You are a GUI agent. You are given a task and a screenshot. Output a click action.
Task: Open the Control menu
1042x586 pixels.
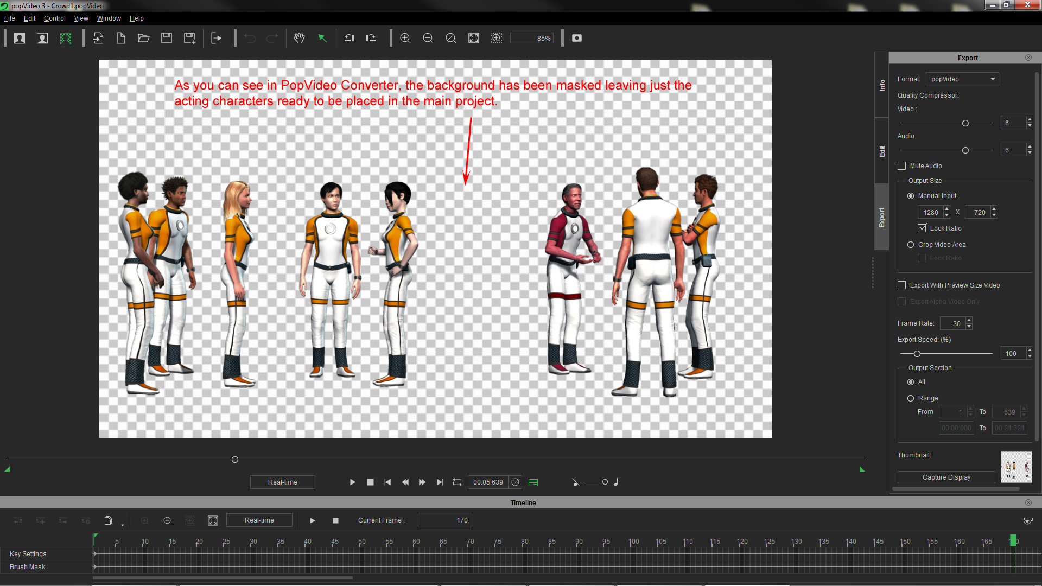54,18
